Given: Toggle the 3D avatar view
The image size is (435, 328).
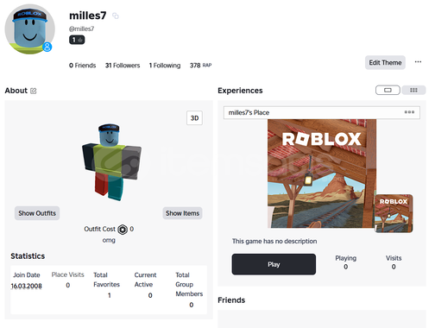Looking at the screenshot, I should (194, 118).
